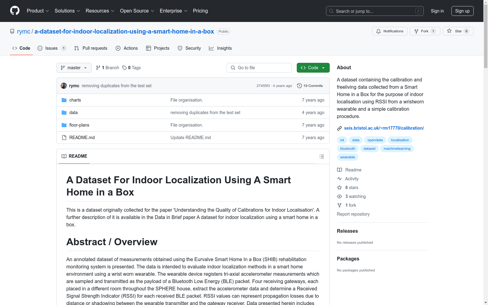Click the charts folder icon

64,100
